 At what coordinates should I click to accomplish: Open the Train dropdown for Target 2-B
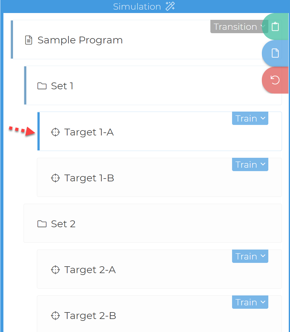coord(250,302)
